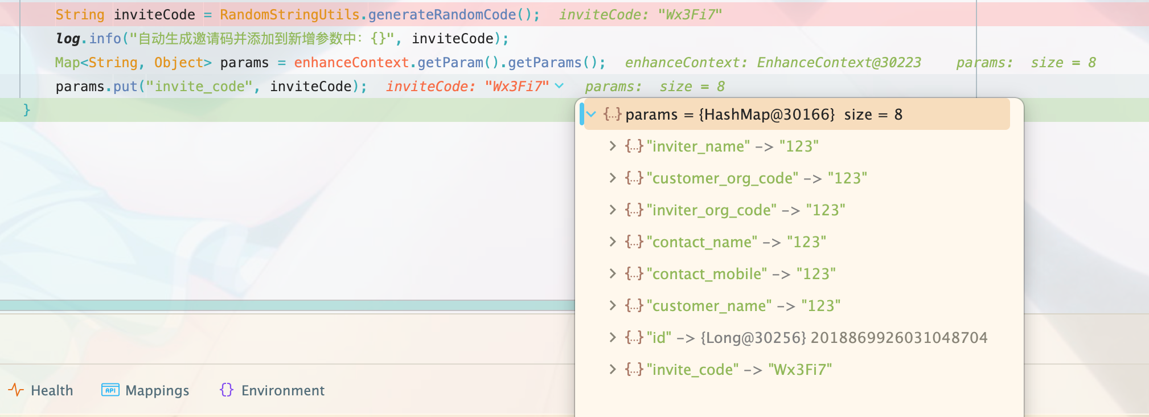1149x417 pixels.
Task: Click the object icon beside "invite_code" entry
Action: tap(634, 370)
